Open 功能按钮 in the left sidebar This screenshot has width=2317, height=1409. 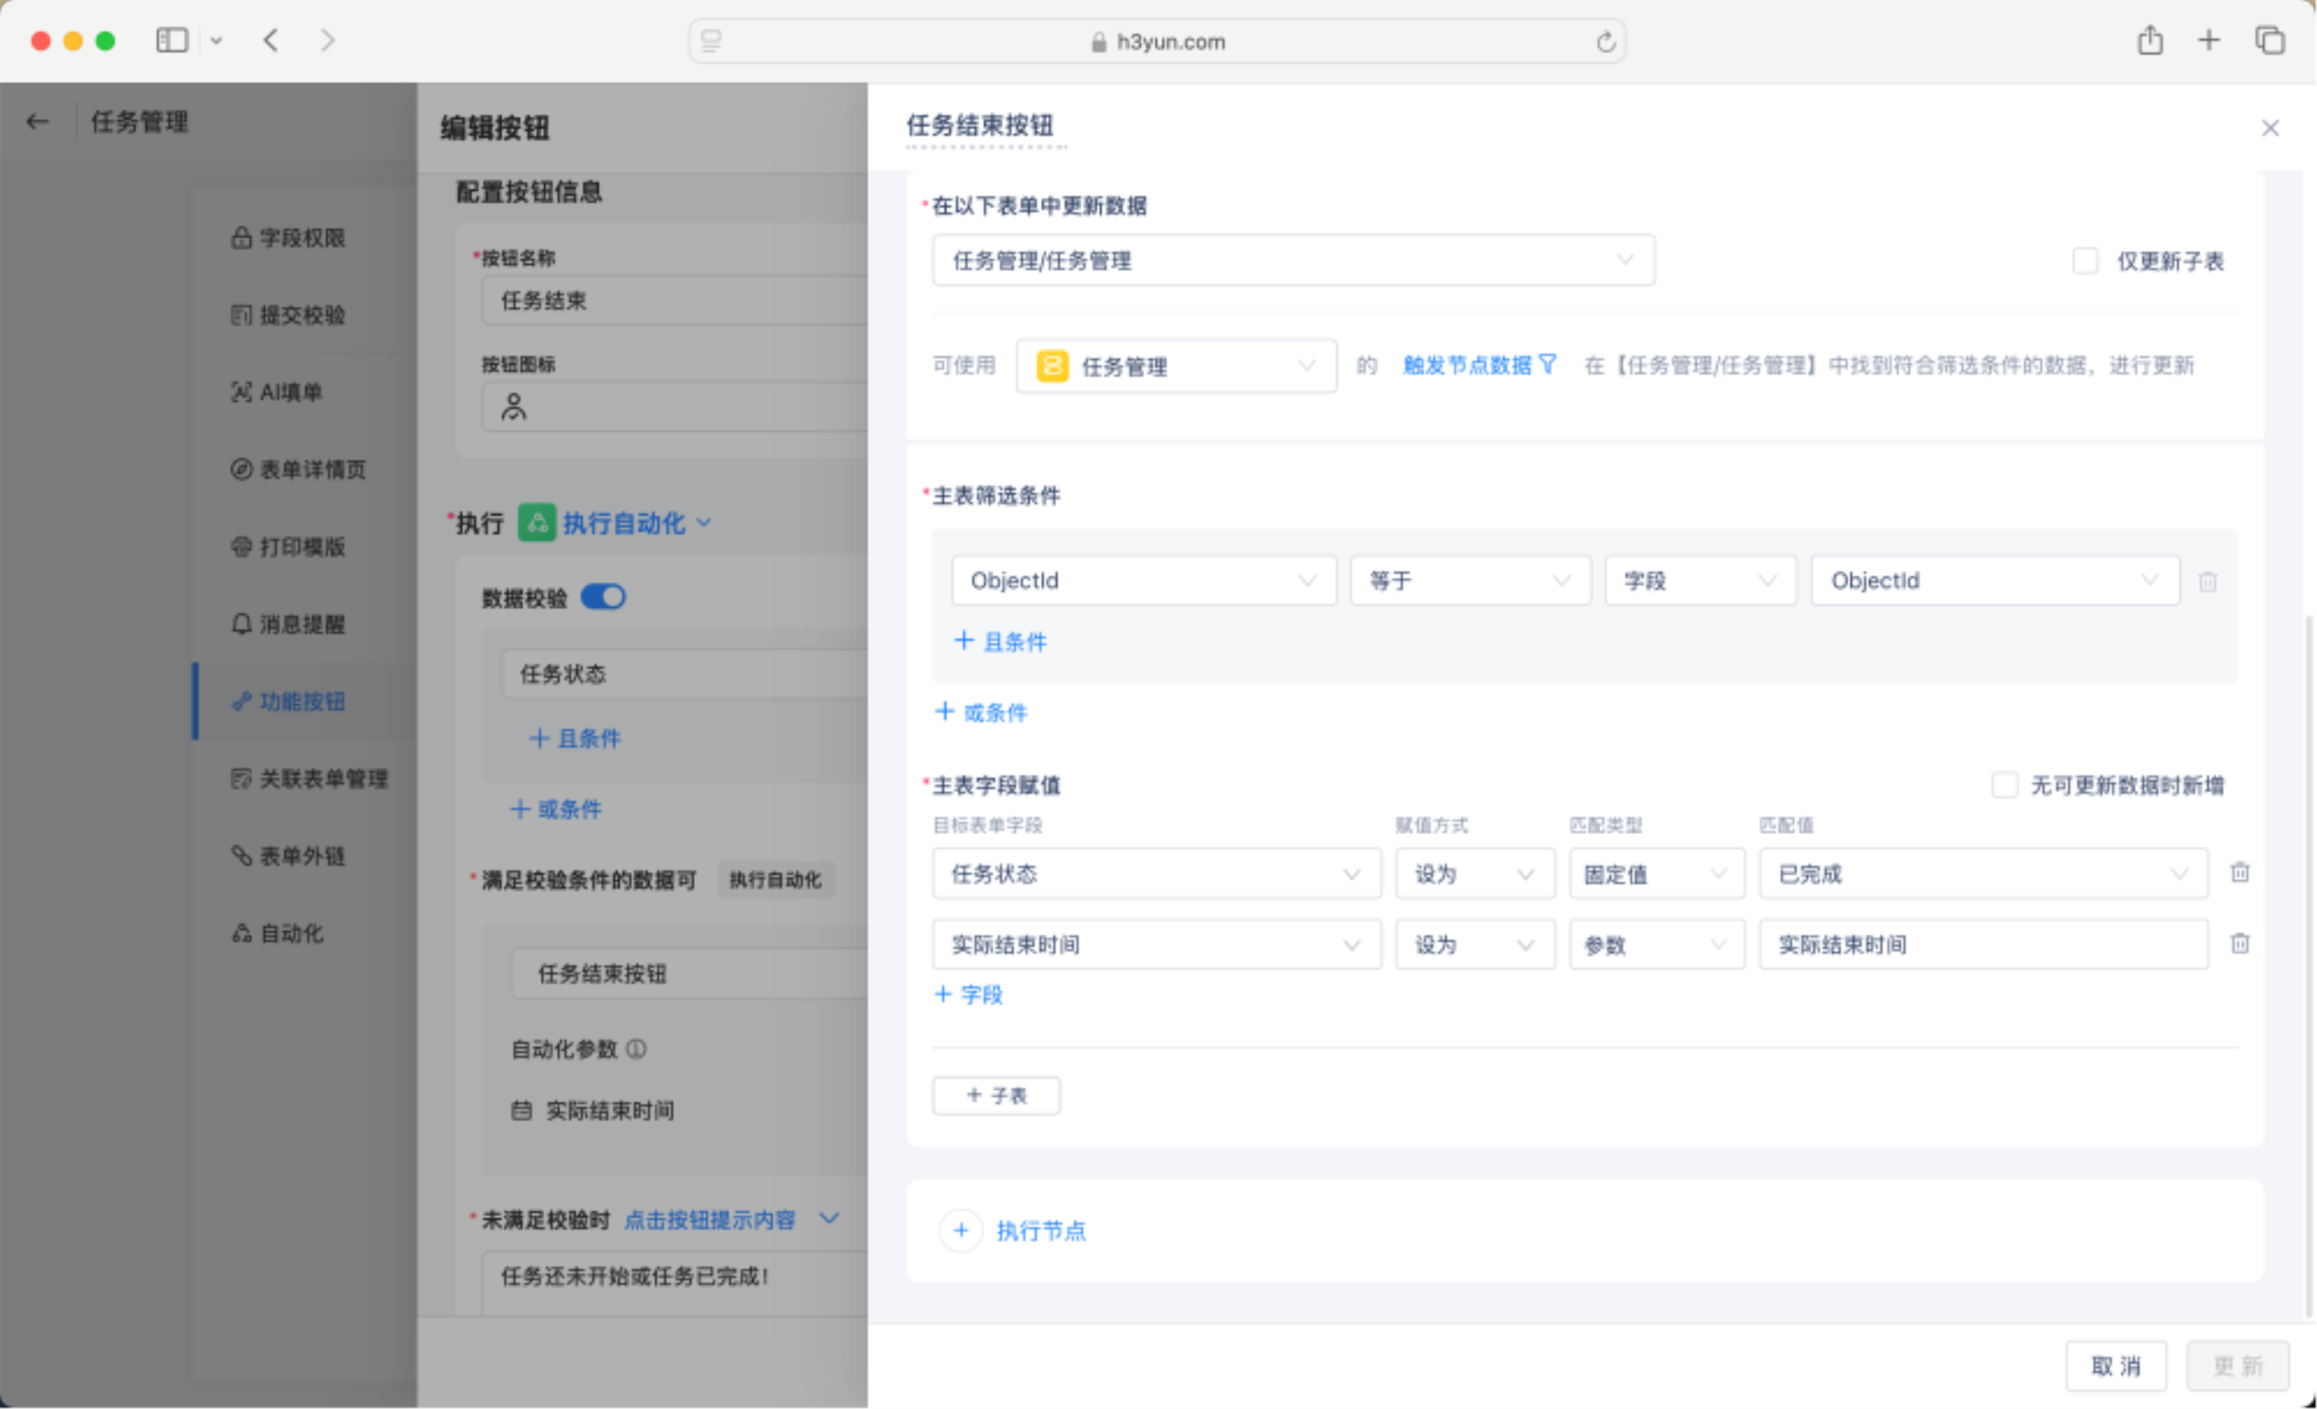pos(301,702)
